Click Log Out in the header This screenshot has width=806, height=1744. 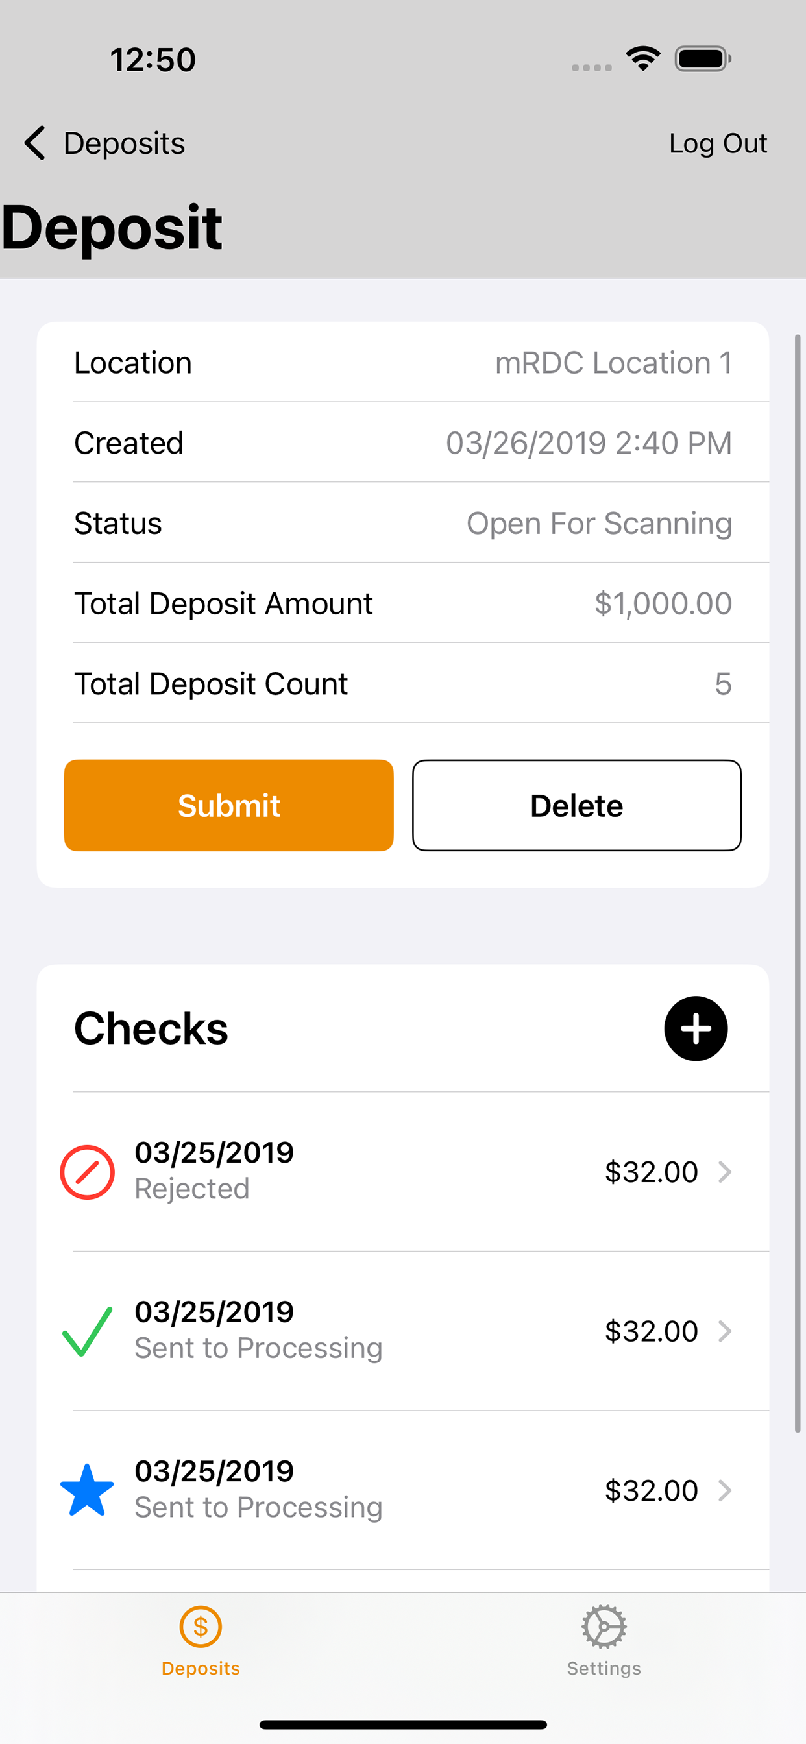718,143
